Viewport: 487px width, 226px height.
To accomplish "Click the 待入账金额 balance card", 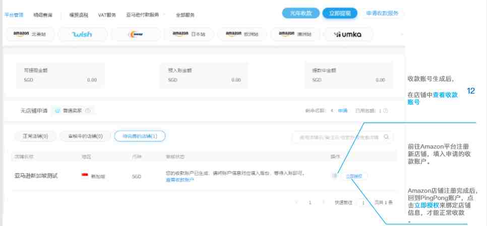I will coord(204,76).
